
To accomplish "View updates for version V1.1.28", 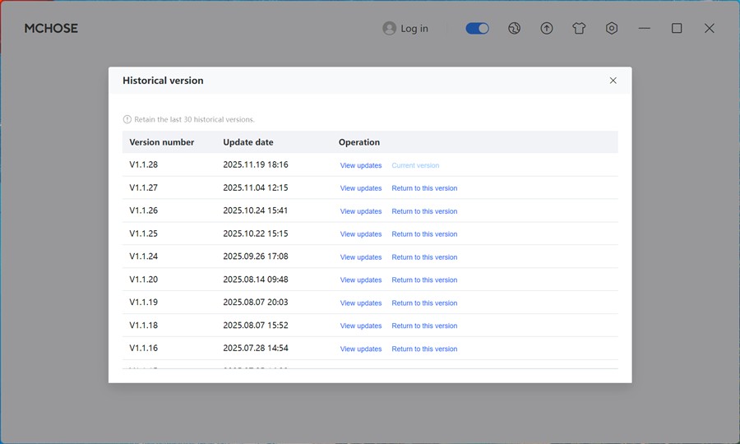I will pyautogui.click(x=361, y=165).
